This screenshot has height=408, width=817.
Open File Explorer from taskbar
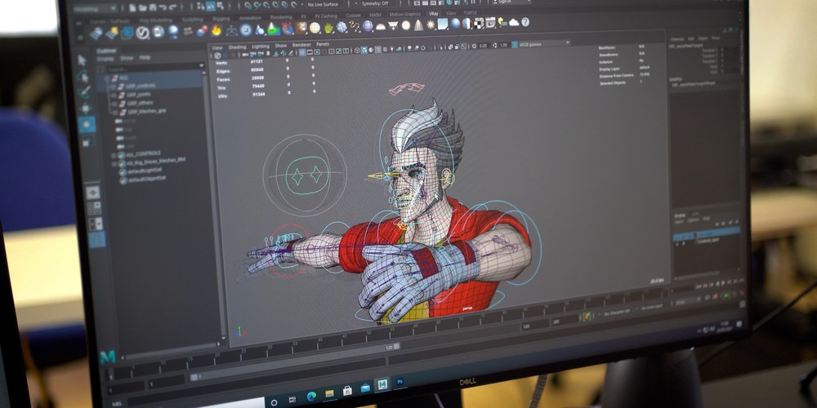[x=330, y=393]
